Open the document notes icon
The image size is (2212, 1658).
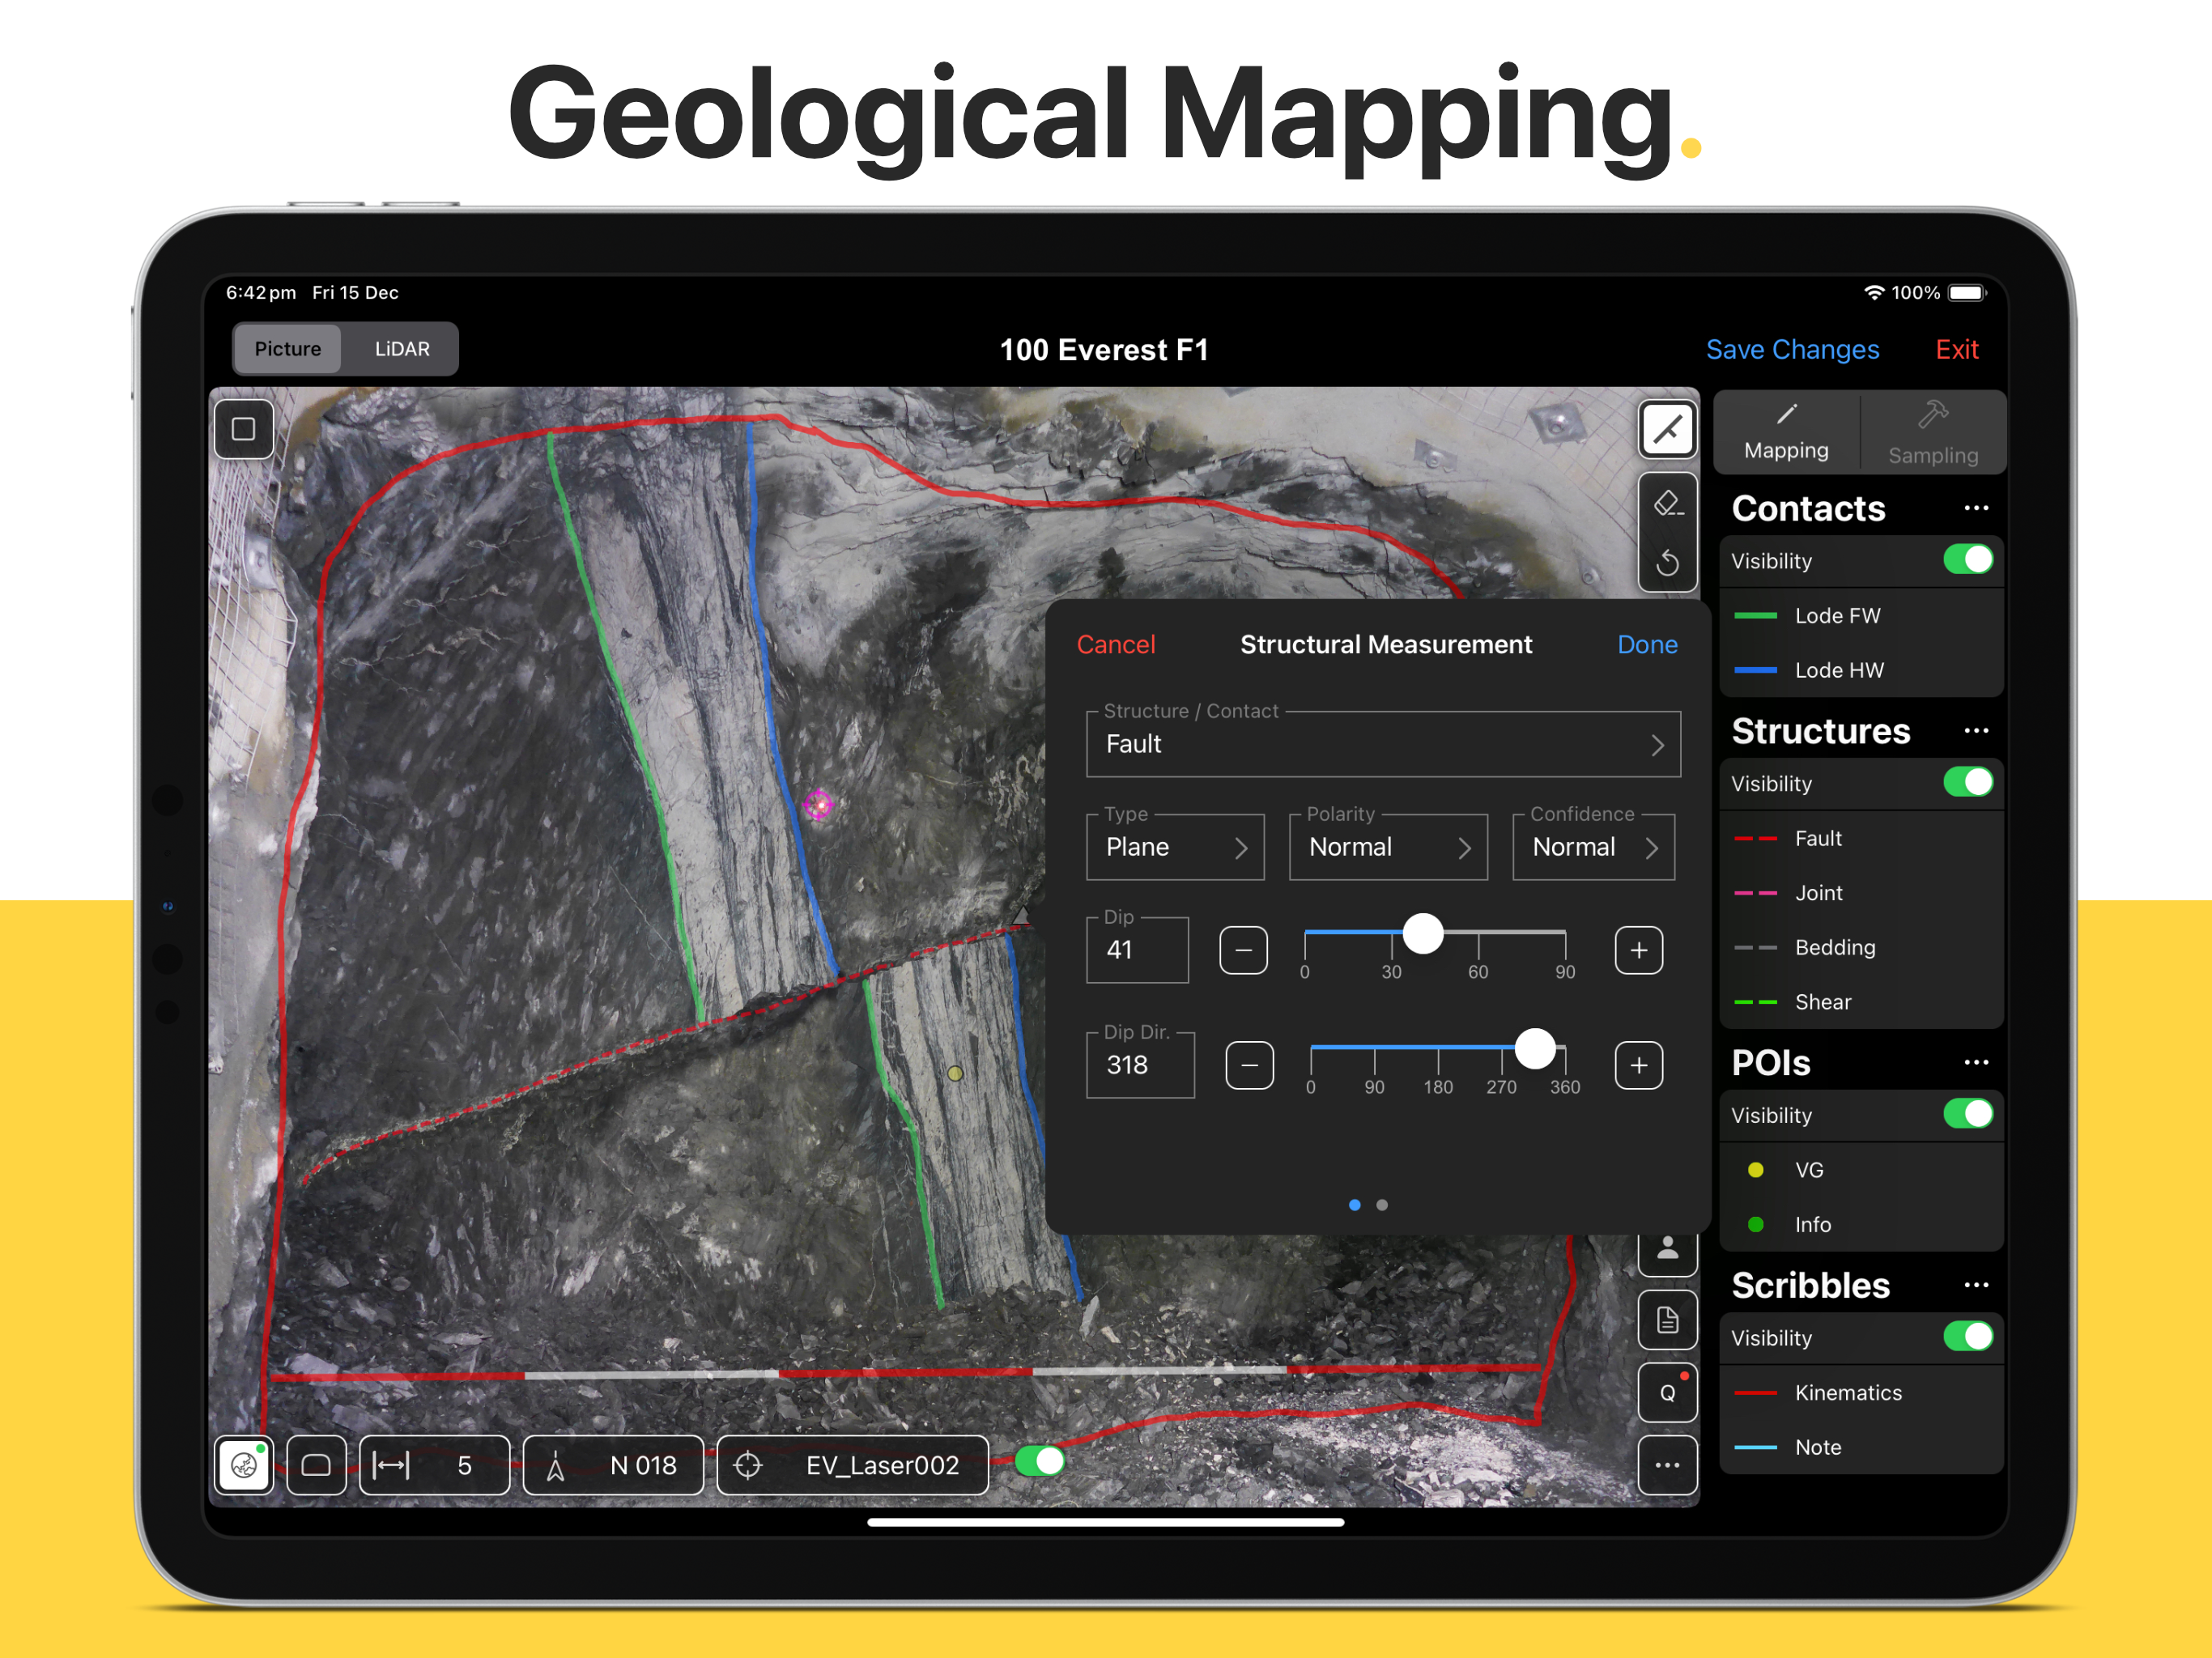pos(1667,1320)
